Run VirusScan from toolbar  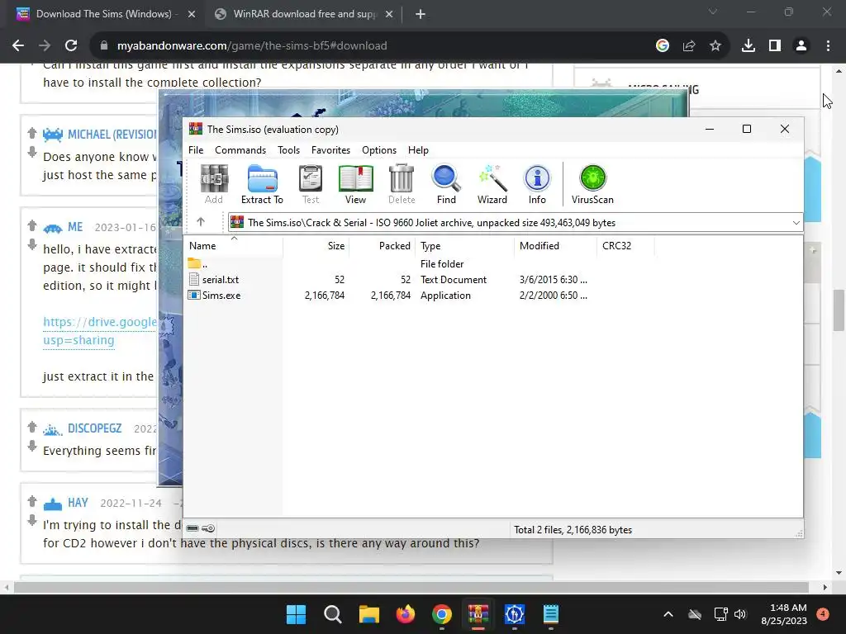(592, 184)
